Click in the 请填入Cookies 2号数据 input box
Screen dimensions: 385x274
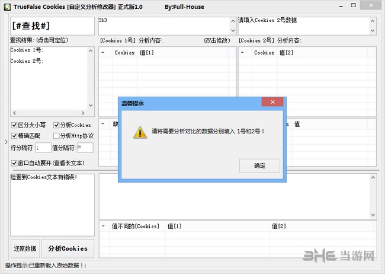pyautogui.click(x=304, y=26)
